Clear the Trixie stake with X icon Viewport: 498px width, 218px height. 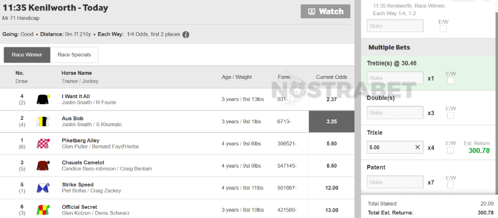tap(418, 147)
